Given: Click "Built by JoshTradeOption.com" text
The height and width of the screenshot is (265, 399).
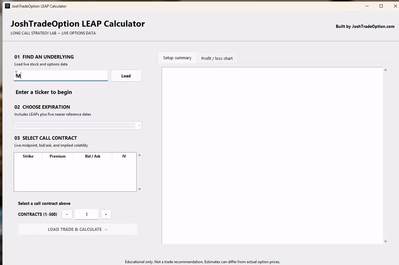Looking at the screenshot, I should (x=365, y=26).
